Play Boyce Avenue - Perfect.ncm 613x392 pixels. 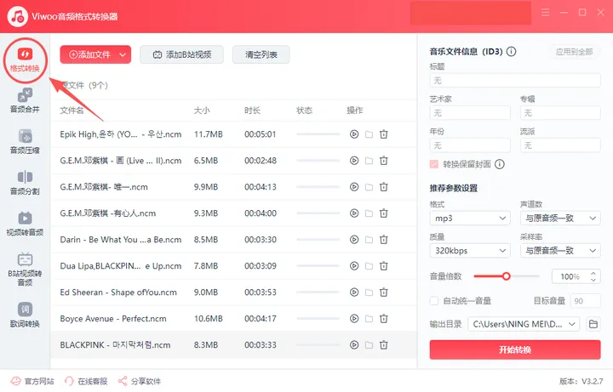(x=354, y=319)
